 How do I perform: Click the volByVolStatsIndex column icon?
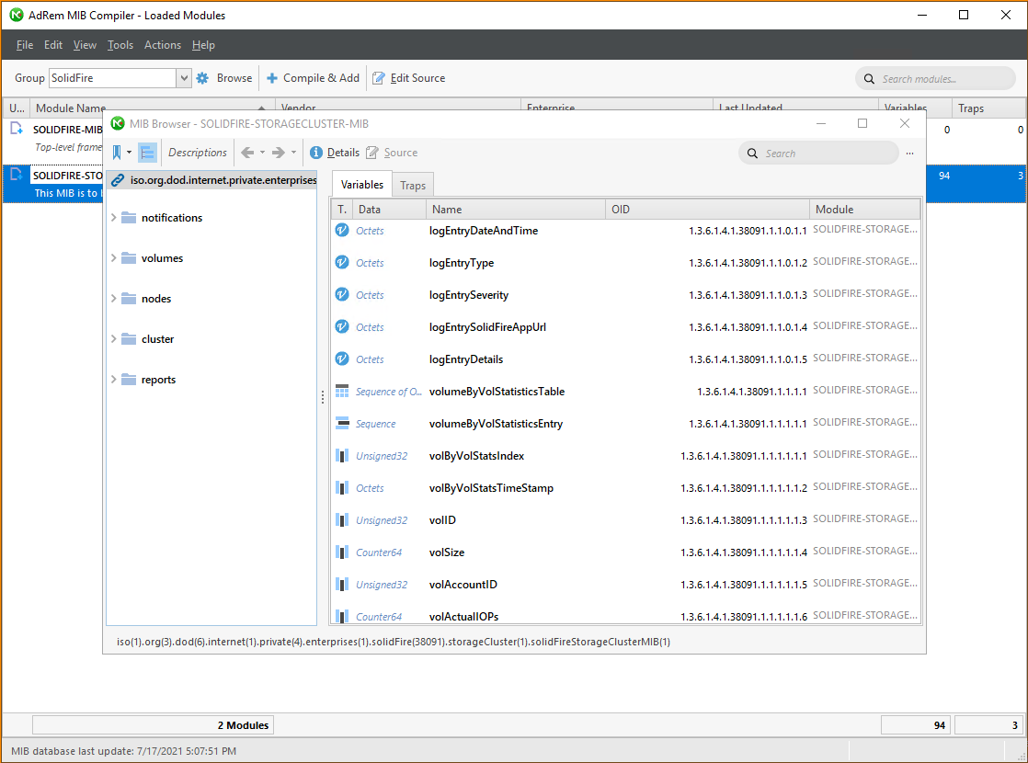click(x=342, y=456)
